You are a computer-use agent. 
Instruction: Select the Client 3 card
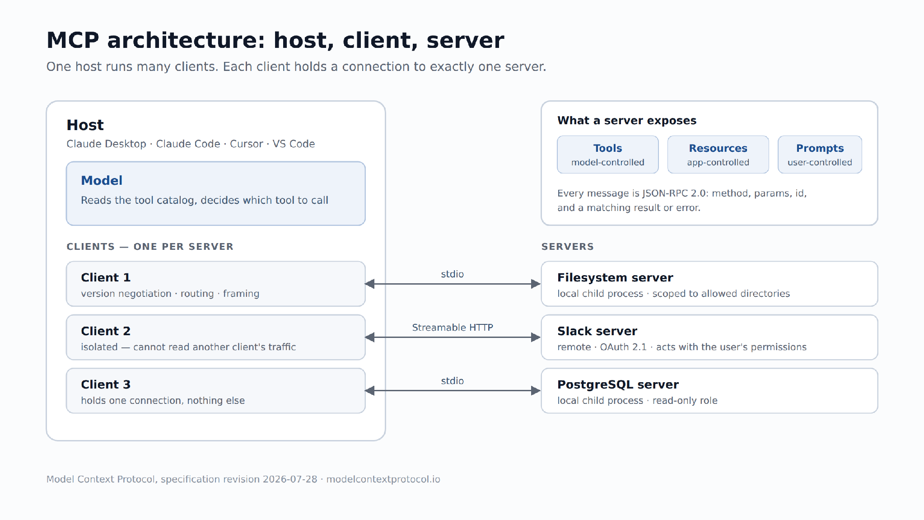click(x=215, y=391)
